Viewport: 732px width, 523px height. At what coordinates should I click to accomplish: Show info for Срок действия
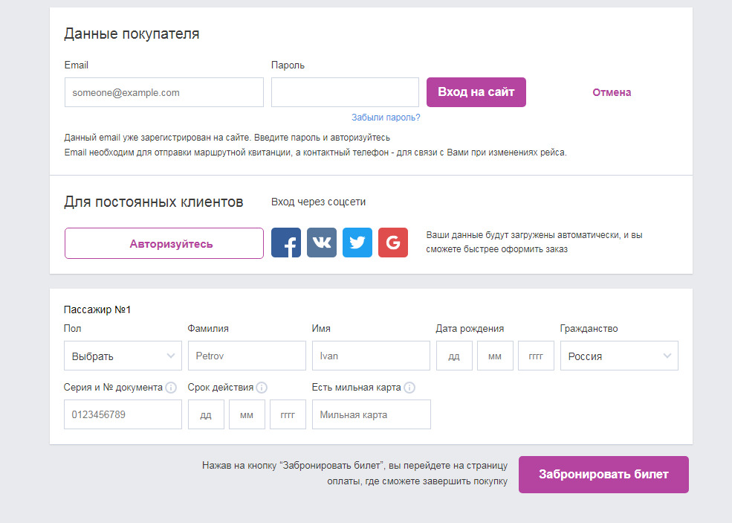point(262,388)
